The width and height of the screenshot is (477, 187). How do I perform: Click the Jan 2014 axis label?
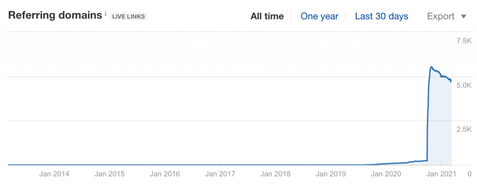point(54,174)
